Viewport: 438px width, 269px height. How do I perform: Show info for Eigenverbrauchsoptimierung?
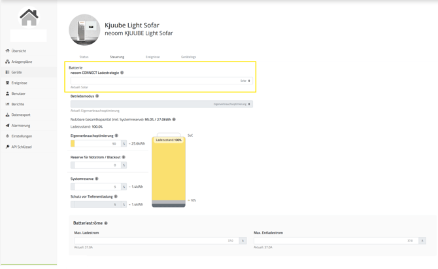click(116, 135)
